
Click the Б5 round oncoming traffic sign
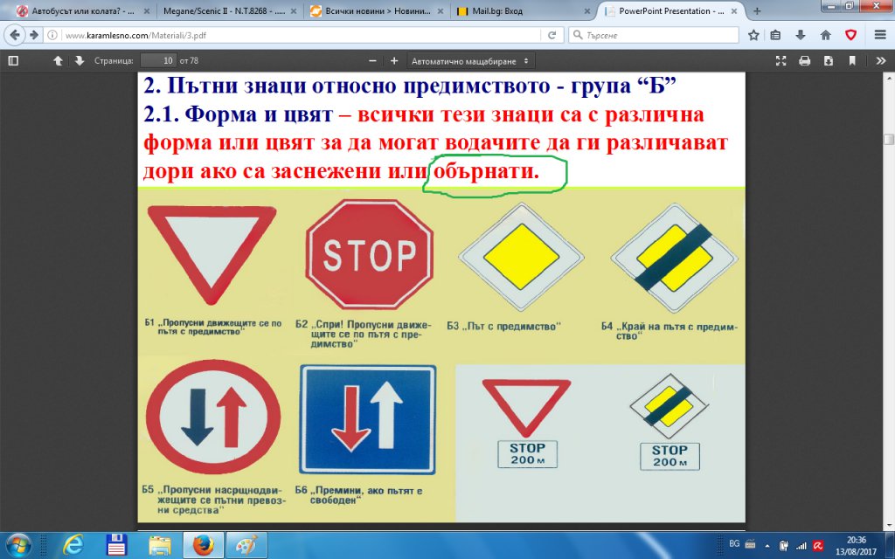point(213,418)
